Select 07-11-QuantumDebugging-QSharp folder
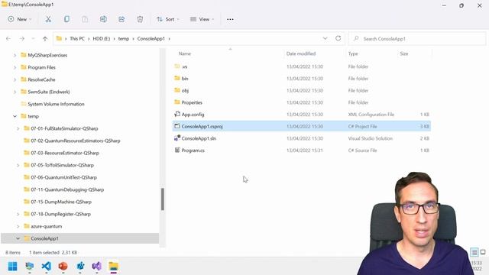Screen dimensions: 489x275 (67, 189)
